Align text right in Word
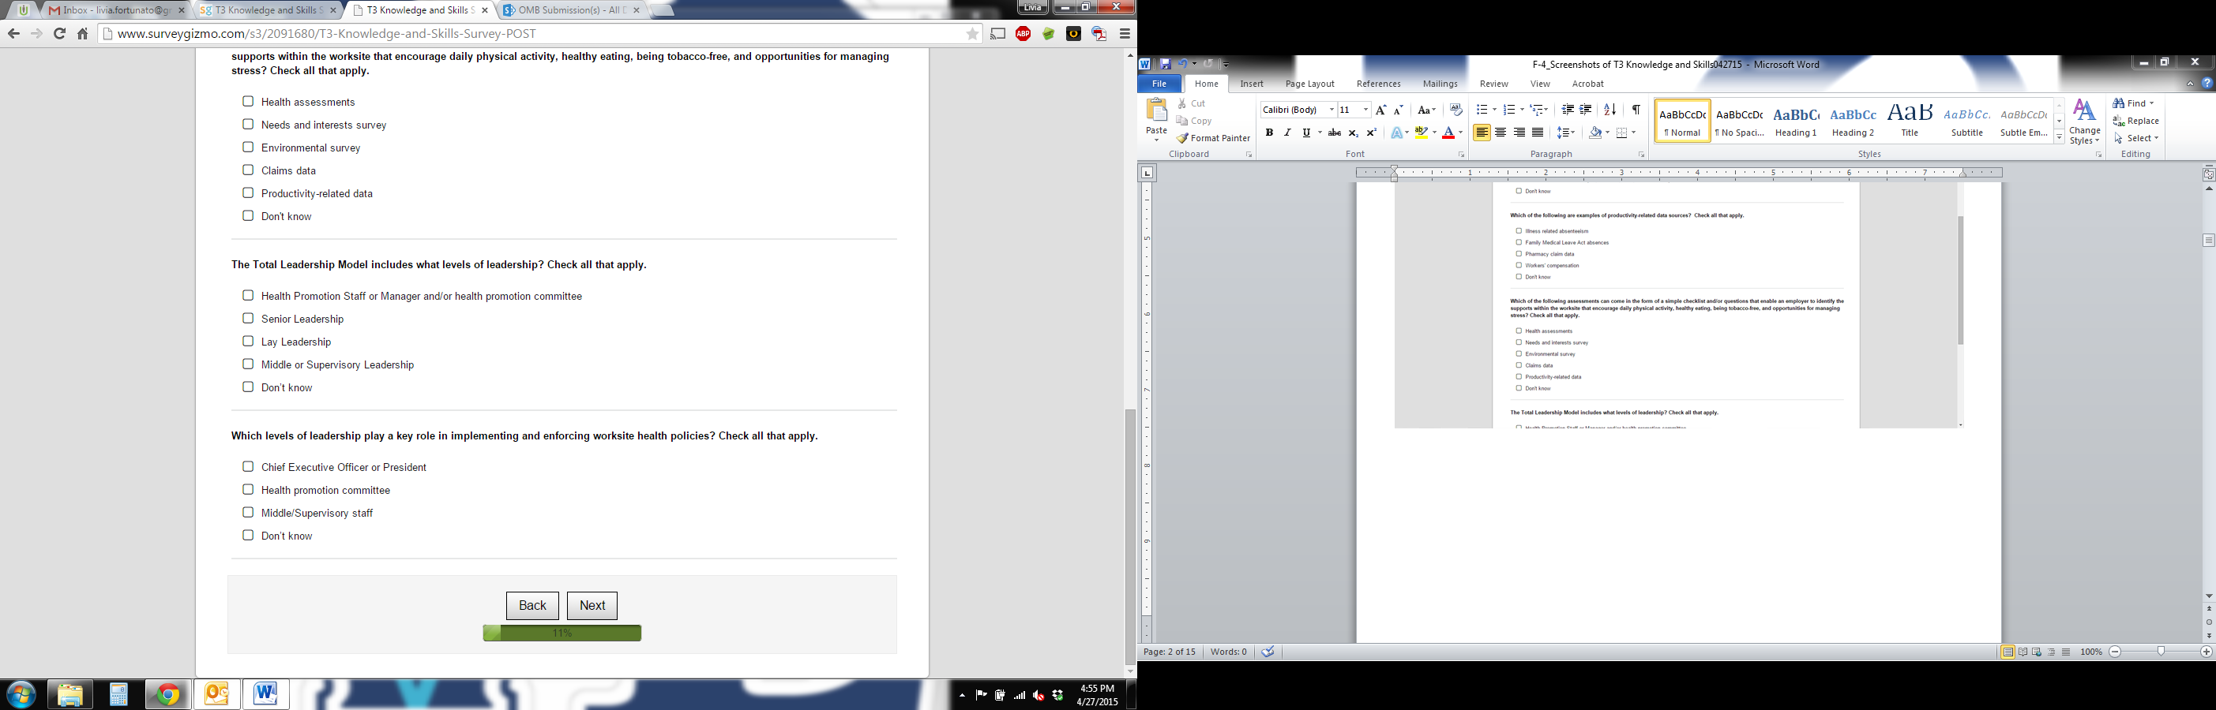The width and height of the screenshot is (2216, 710). click(1519, 133)
